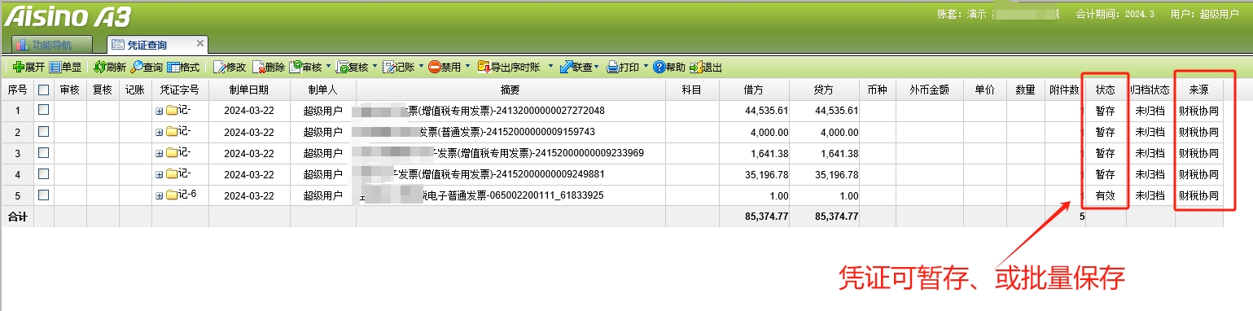The width and height of the screenshot is (1253, 311).
Task: Click the 科目 column header
Action: (692, 90)
